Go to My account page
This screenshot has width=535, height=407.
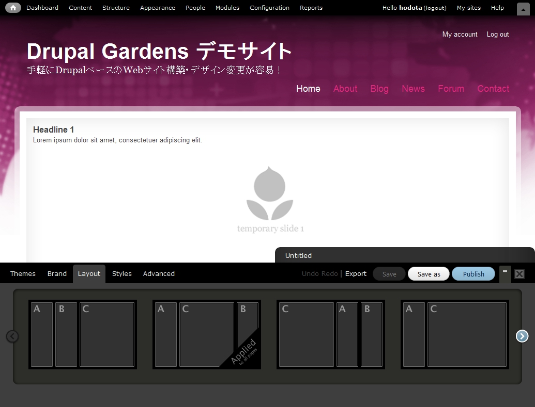click(460, 35)
